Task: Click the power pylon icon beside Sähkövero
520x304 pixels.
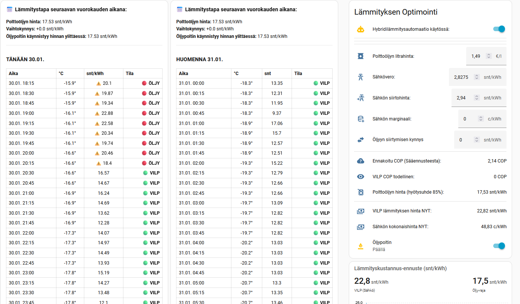Action: pyautogui.click(x=360, y=77)
